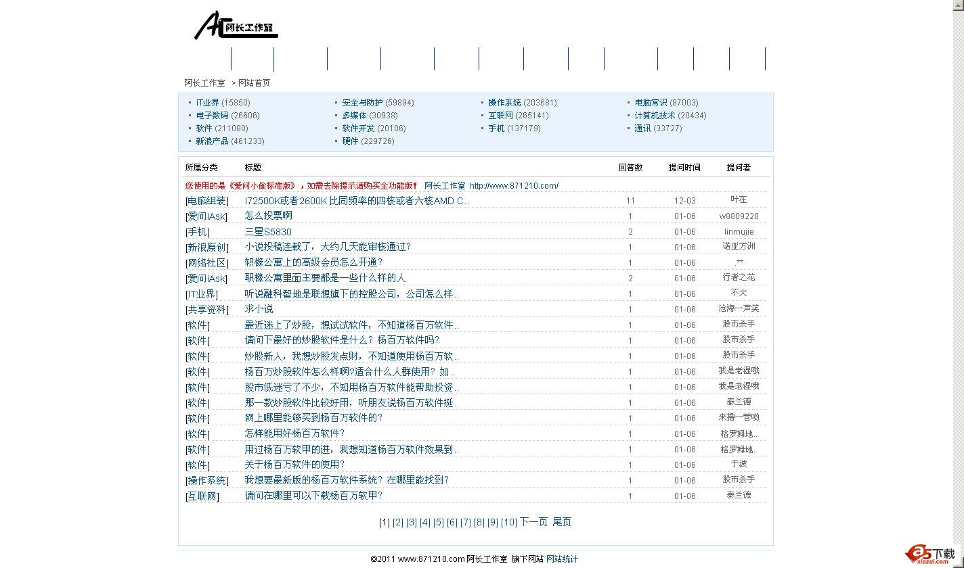The image size is (964, 568).
Task: Click the [IT业界] tag in the list
Action: (x=202, y=294)
